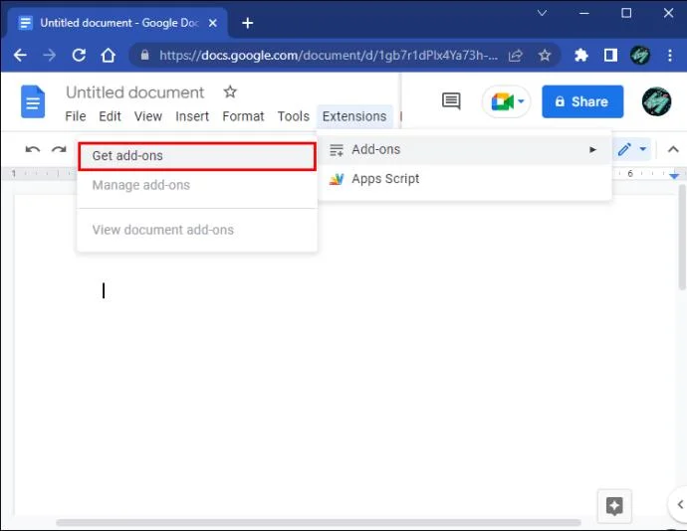The width and height of the screenshot is (687, 531).
Task: Open a new browser tab
Action: click(248, 23)
